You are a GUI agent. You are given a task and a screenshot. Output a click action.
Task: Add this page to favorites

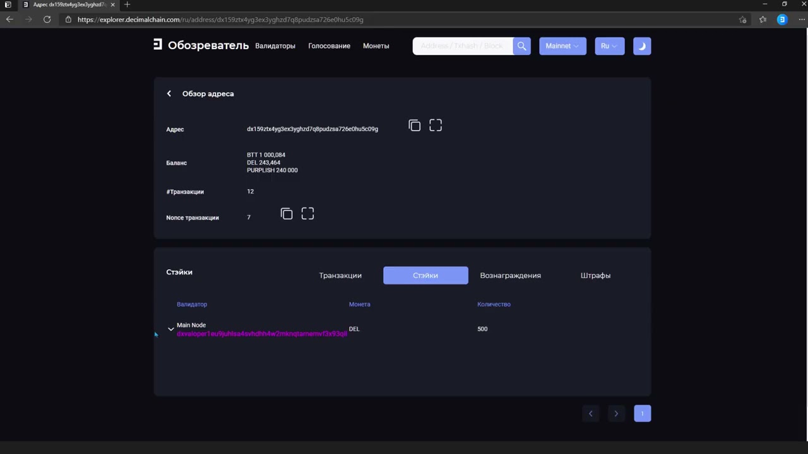pos(743,20)
